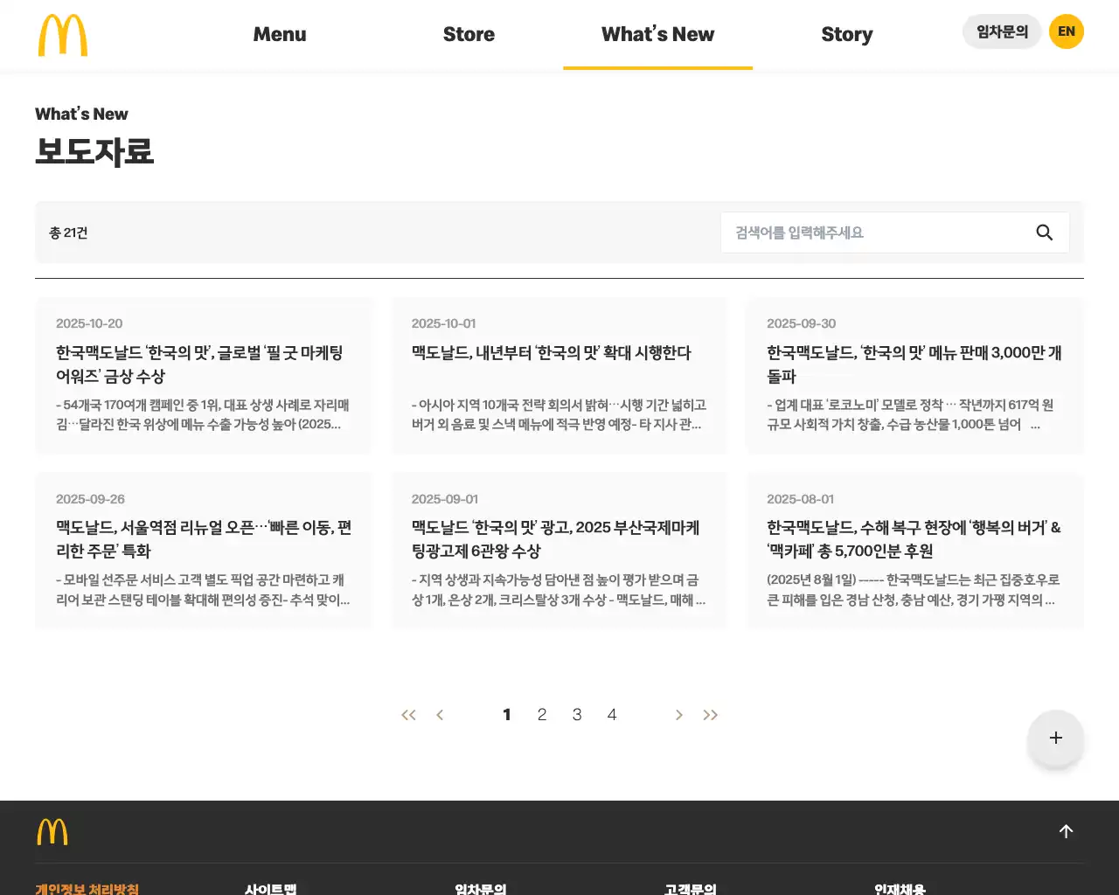This screenshot has width=1119, height=895.
Task: Click the 2025-10-01 date text
Action: click(444, 323)
